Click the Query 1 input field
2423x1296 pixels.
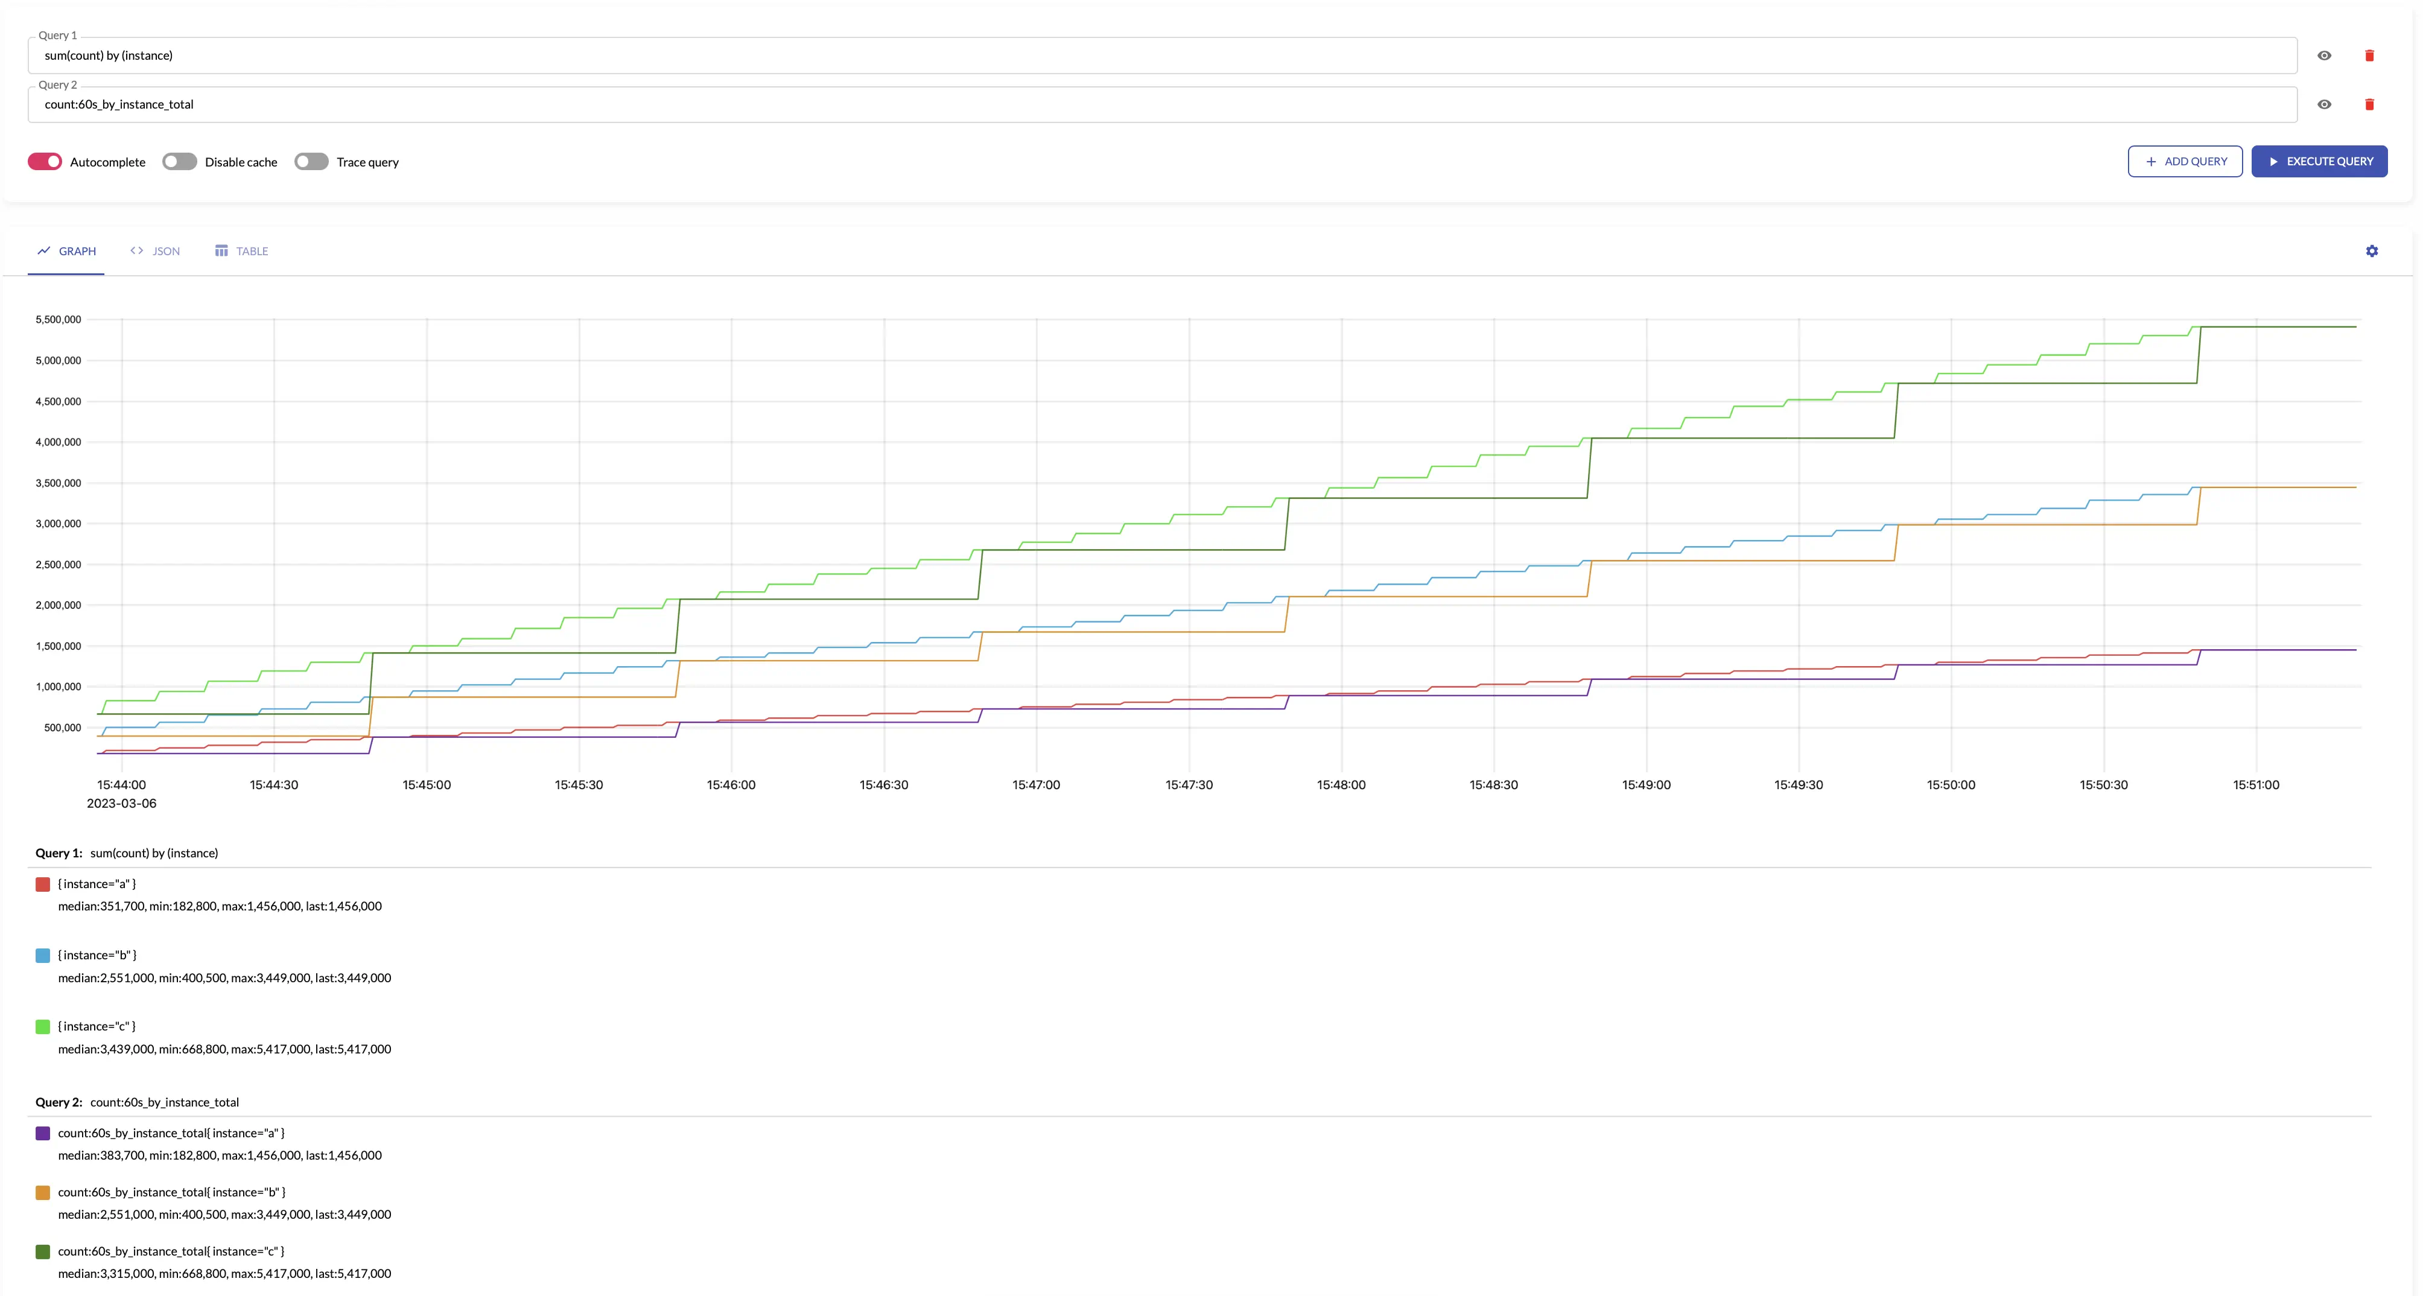pos(1161,56)
